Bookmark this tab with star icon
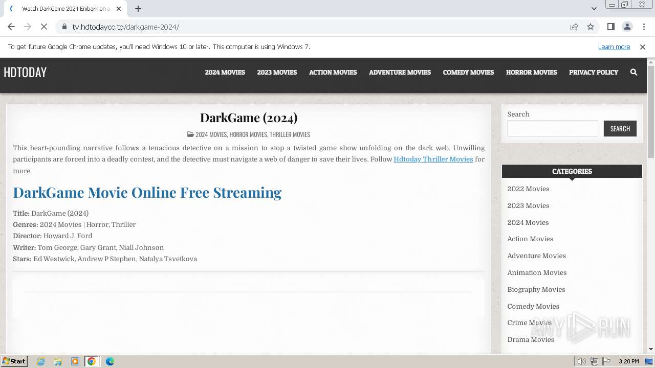 (x=591, y=27)
